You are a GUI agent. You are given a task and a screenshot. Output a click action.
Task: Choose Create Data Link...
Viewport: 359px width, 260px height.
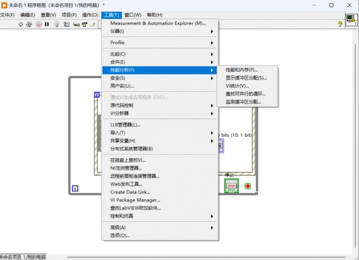coord(160,192)
